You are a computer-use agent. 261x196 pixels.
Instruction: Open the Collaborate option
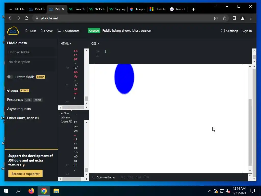[x=69, y=31]
